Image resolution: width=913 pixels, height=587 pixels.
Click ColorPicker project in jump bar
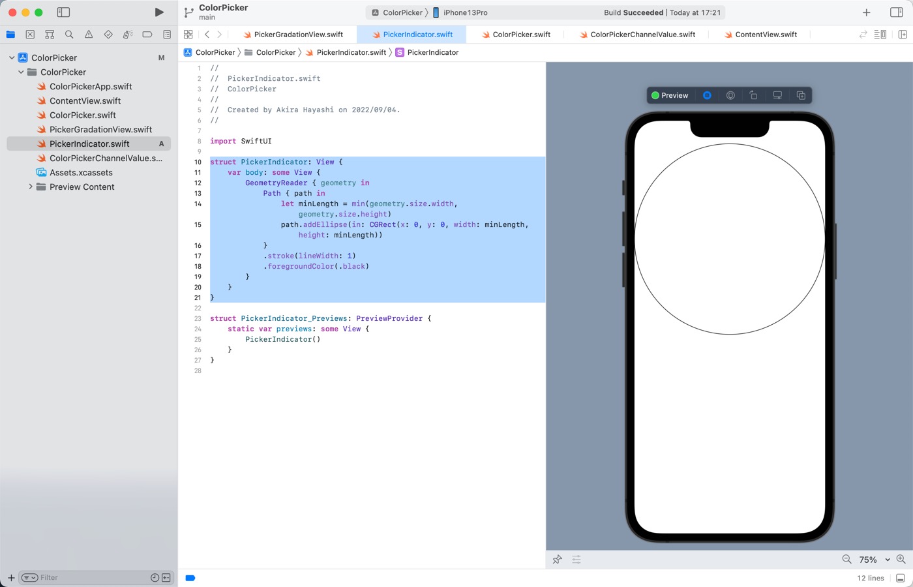209,52
